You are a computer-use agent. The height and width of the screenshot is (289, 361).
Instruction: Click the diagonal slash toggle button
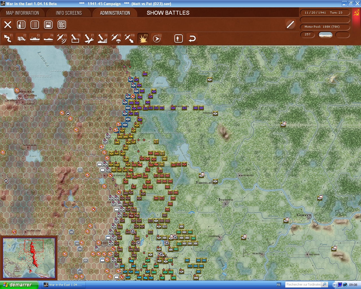tap(290, 25)
